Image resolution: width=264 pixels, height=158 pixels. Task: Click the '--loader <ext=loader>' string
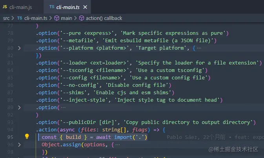pyautogui.click(x=96, y=63)
